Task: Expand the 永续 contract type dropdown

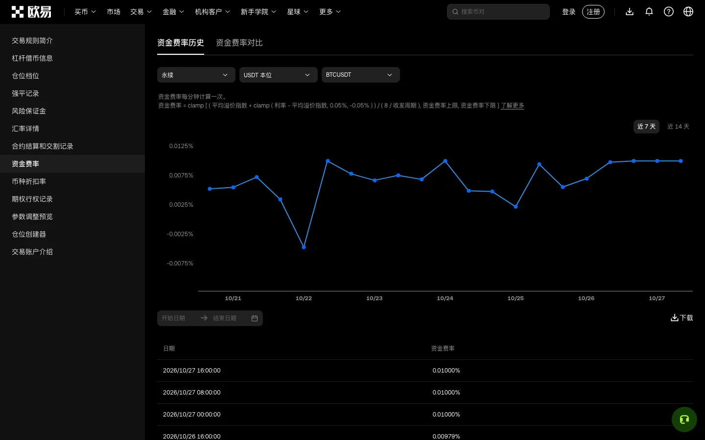Action: [x=196, y=75]
